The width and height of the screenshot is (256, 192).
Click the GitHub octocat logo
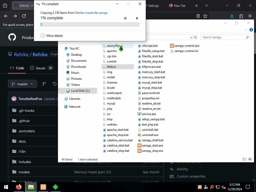[x=12, y=37]
